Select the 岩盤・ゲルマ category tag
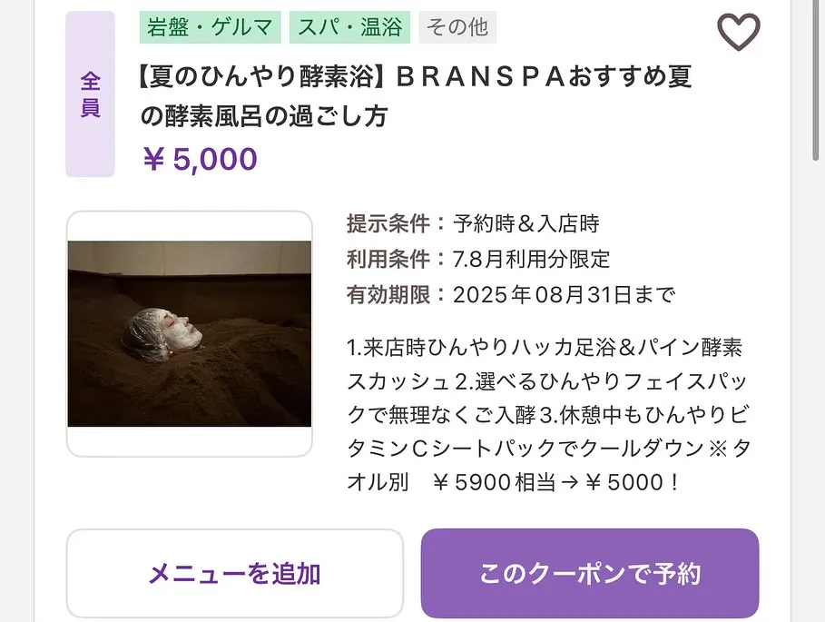 (210, 27)
